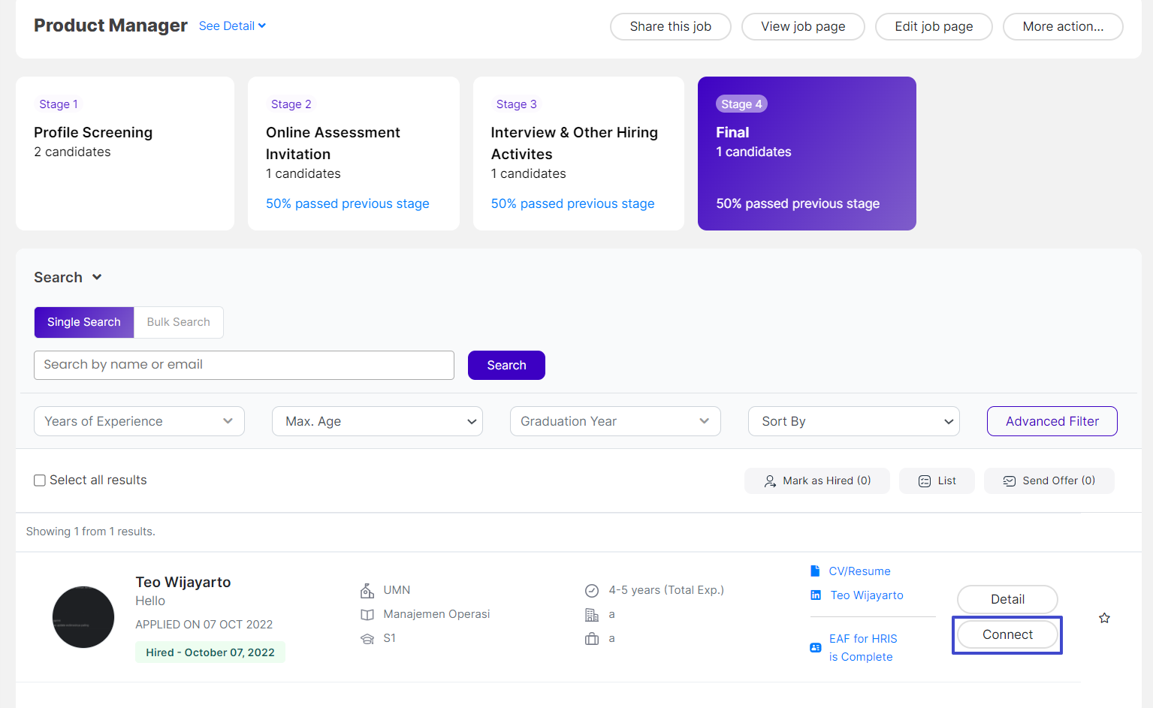Click the List view icon
The width and height of the screenshot is (1153, 708).
click(x=925, y=481)
